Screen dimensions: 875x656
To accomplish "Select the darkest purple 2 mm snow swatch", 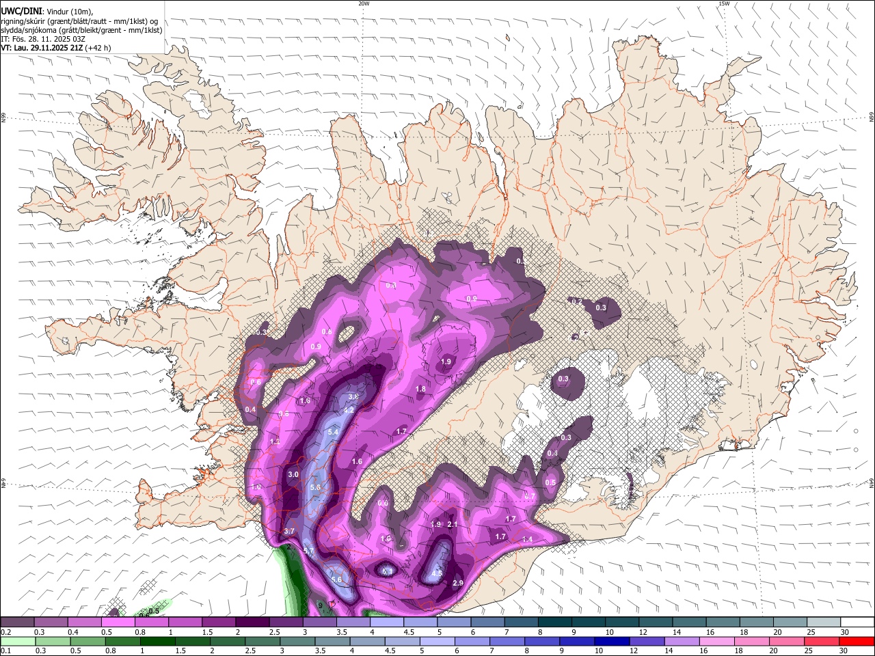I will pyautogui.click(x=252, y=622).
